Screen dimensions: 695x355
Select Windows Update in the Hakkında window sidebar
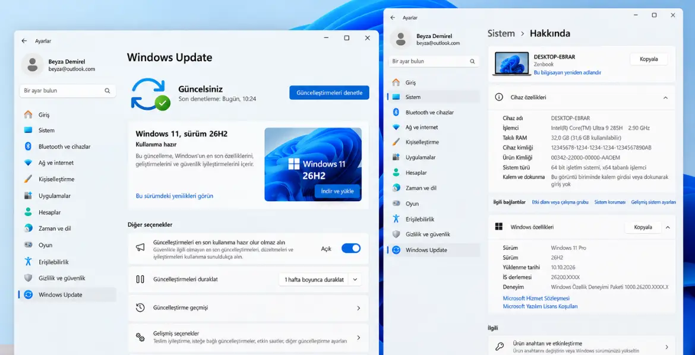[434, 250]
